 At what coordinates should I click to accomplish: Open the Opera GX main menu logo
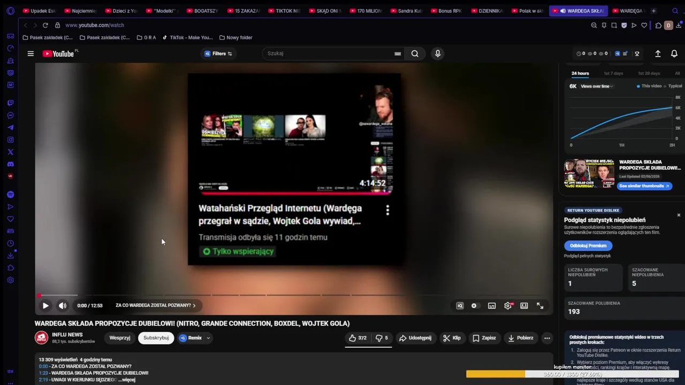pyautogui.click(x=10, y=11)
